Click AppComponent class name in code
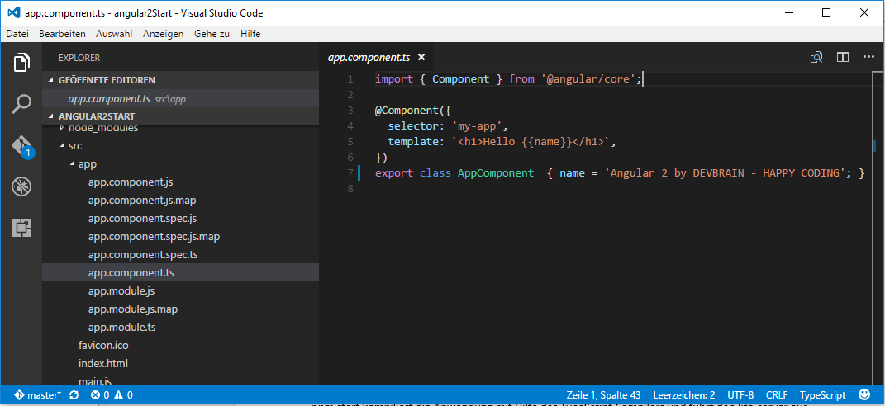The width and height of the screenshot is (885, 406). tap(496, 173)
